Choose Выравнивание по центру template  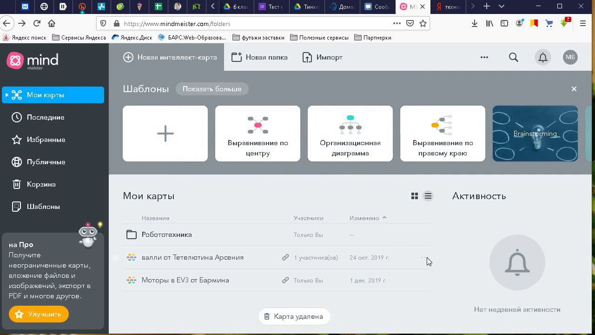click(258, 134)
